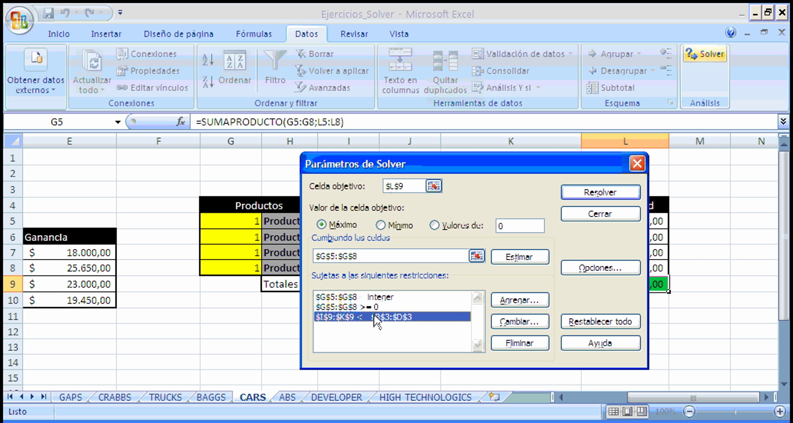Switch to the Fórmulas ribbon tab
This screenshot has height=423, width=793.
click(x=253, y=34)
